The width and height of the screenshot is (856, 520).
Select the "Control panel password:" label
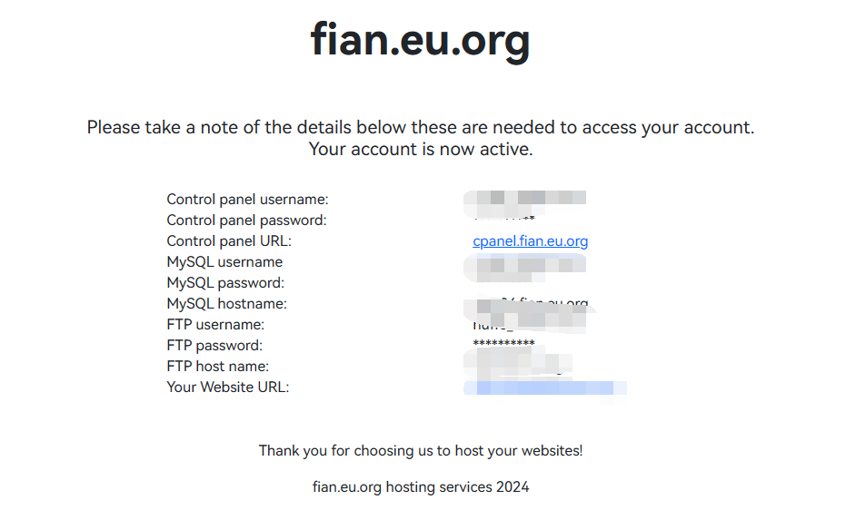pos(246,221)
